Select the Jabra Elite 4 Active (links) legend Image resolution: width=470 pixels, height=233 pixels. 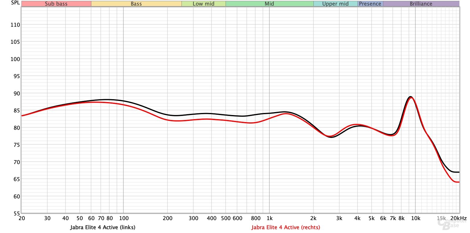coord(103,227)
